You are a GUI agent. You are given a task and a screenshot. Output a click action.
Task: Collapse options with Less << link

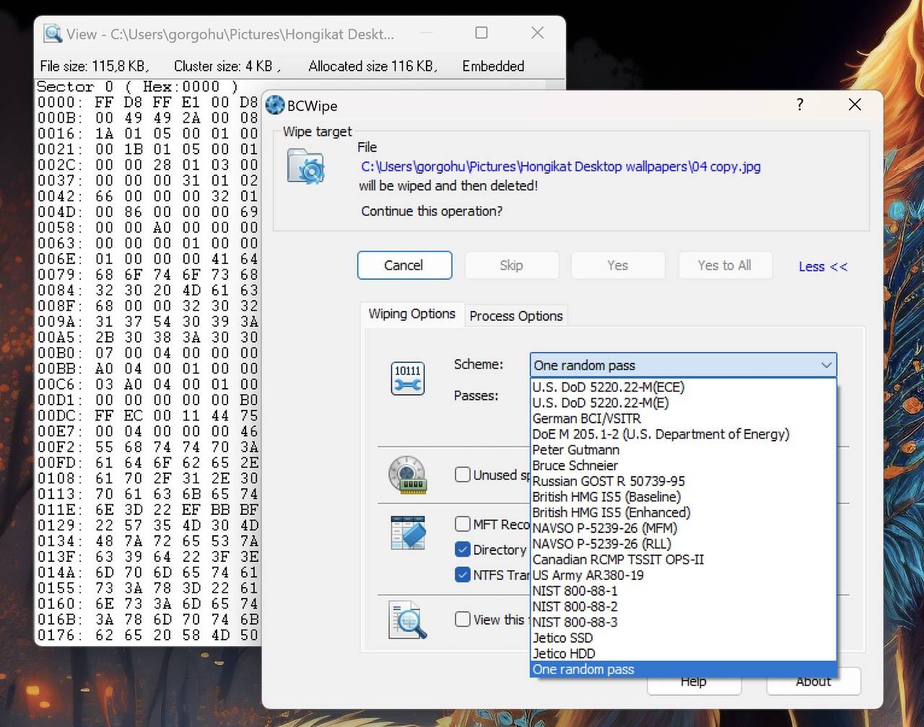click(x=823, y=267)
